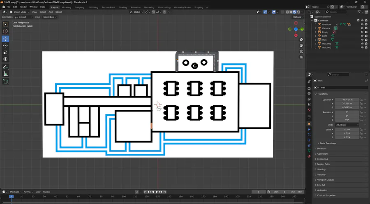This screenshot has height=204, width=370.
Task: Hide Wall.001 in viewport
Action: click(x=362, y=44)
